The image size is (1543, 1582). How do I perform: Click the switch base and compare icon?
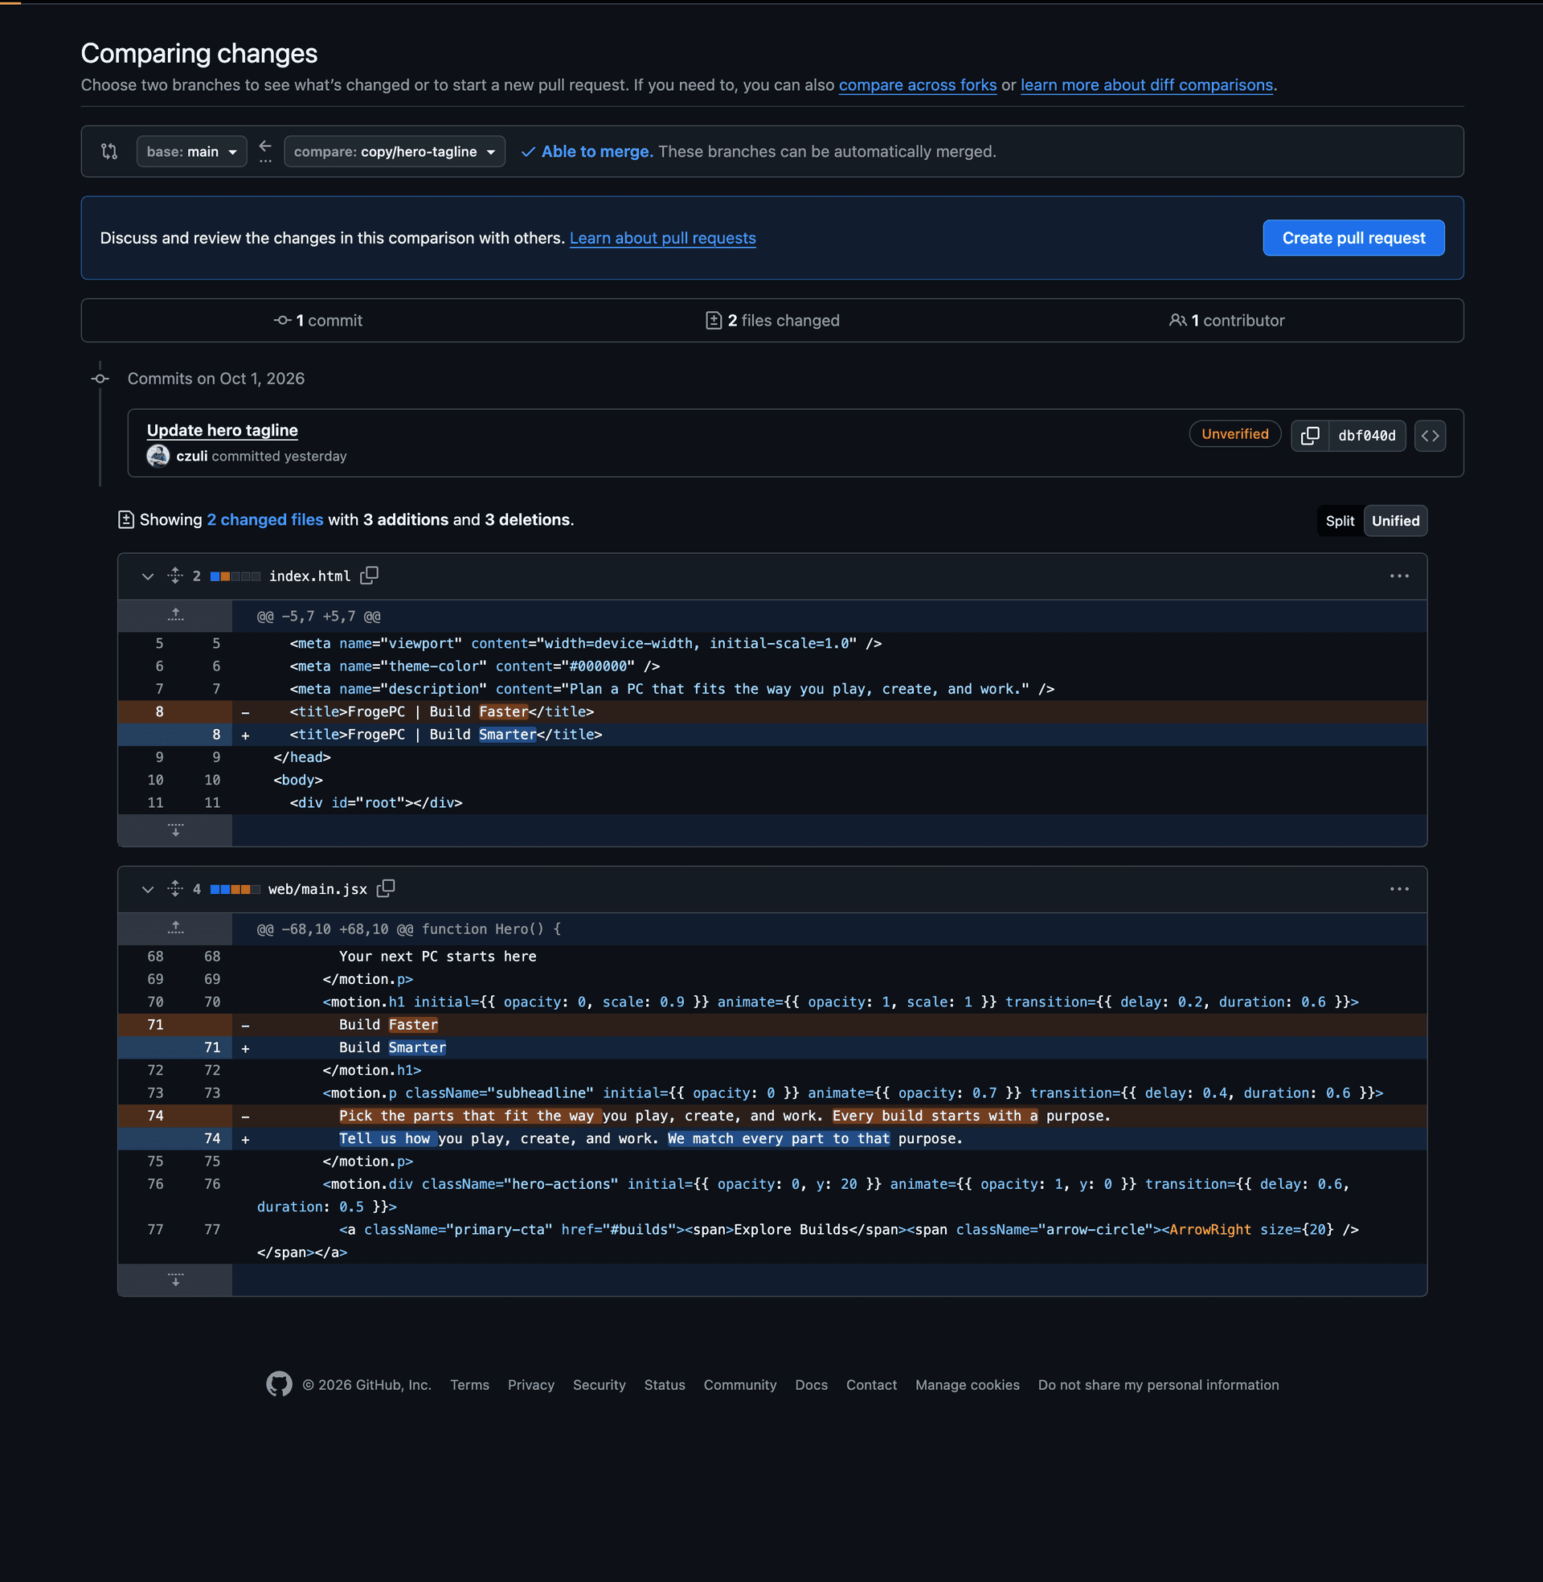[x=109, y=152]
